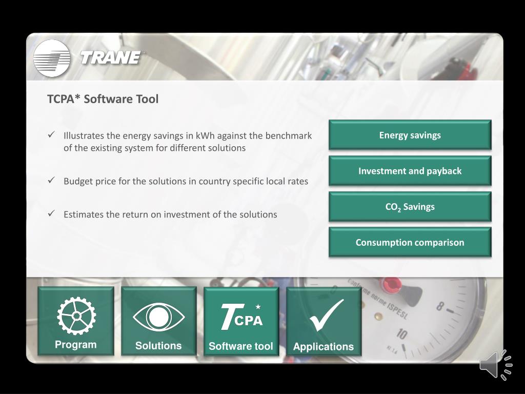Click the 'Estimates the return on investment' bullet

(170, 214)
